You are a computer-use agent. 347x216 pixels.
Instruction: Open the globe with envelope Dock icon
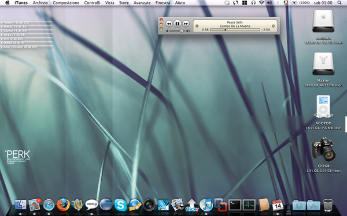pyautogui.click(x=135, y=204)
